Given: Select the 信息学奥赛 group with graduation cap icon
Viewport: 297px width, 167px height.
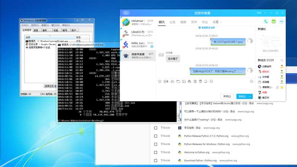Looking at the screenshot, I should click(138, 56).
